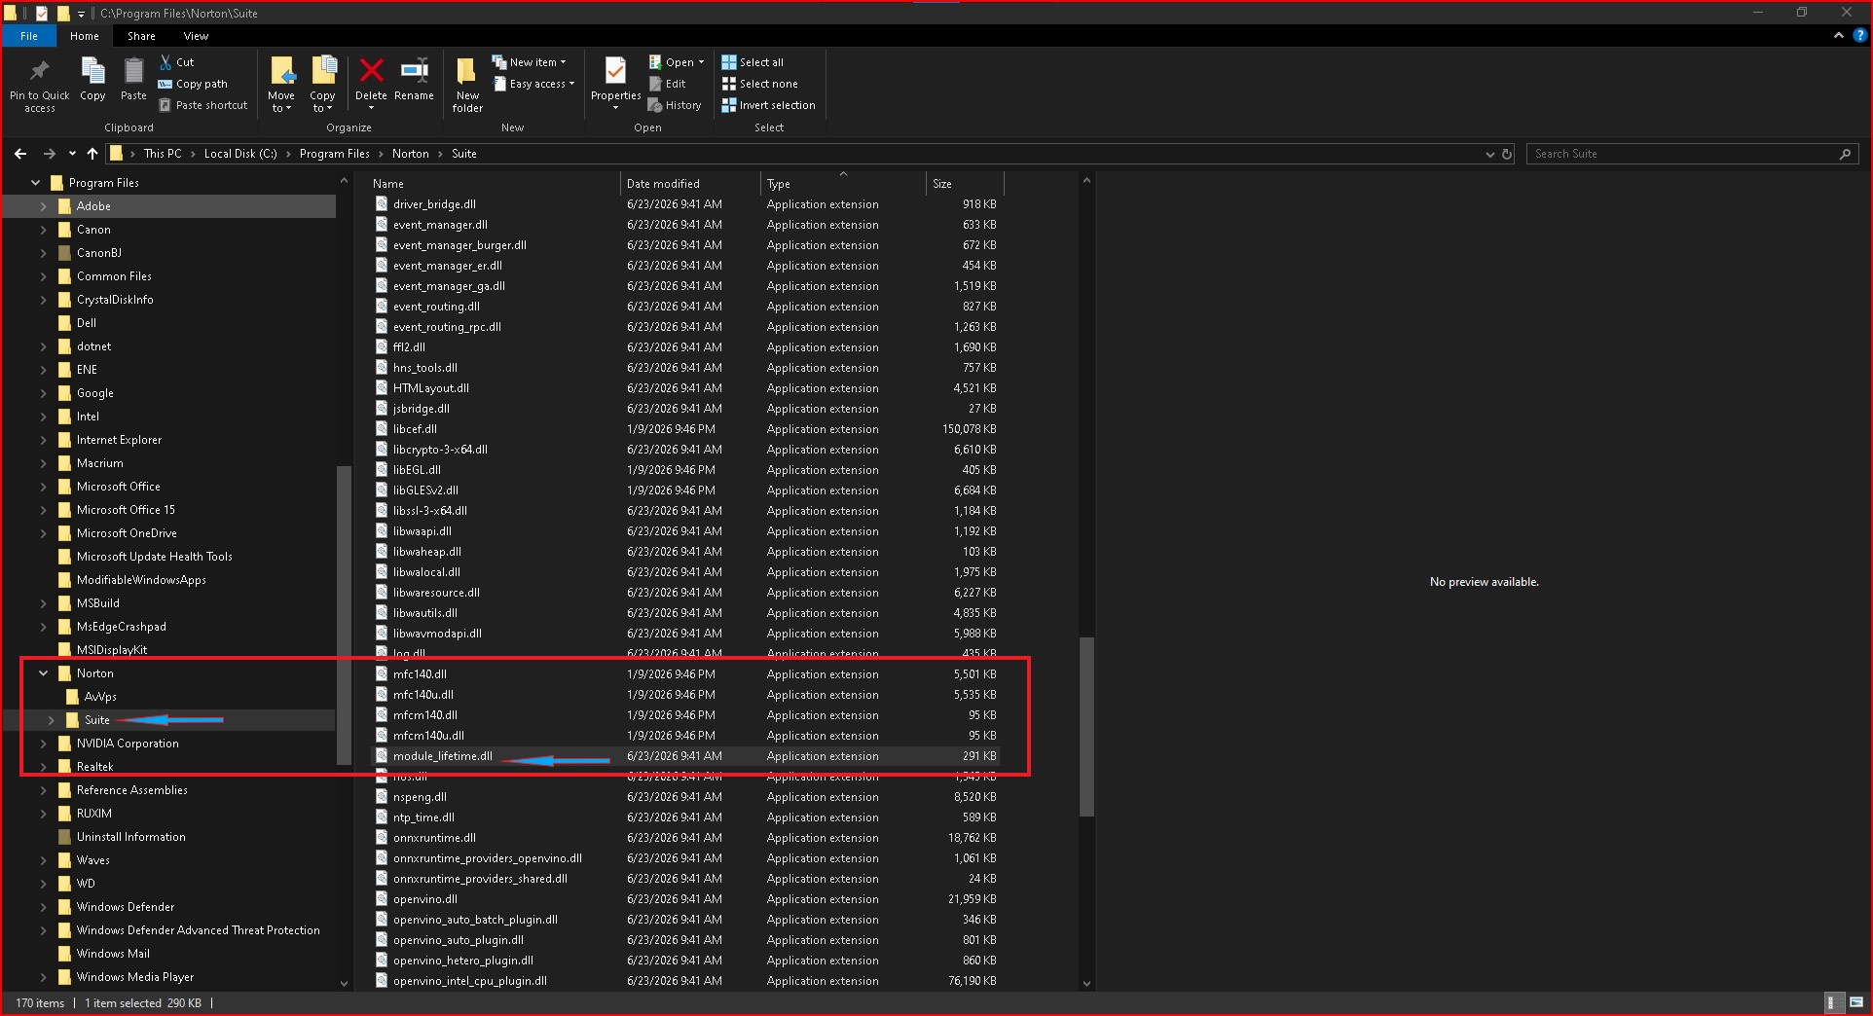Open the Easy access dropdown
Viewport: 1873px width, 1016px height.
[533, 84]
